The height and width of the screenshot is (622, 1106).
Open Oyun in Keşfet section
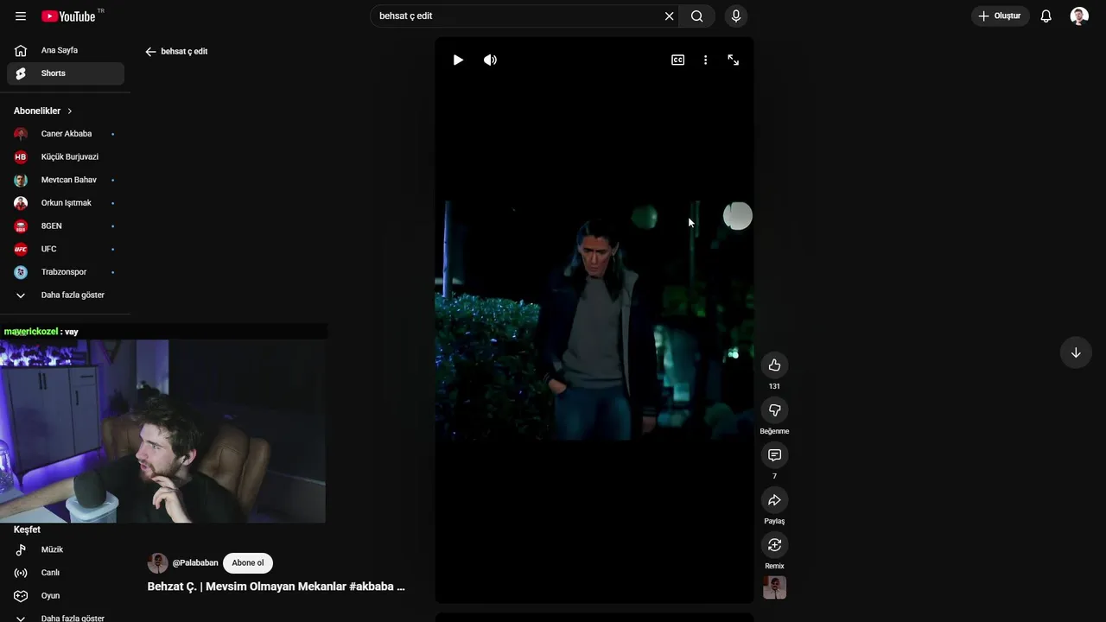[x=66, y=596]
